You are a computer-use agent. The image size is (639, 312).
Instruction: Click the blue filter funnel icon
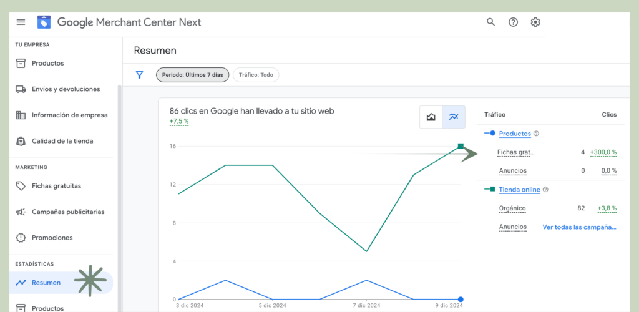click(x=139, y=75)
